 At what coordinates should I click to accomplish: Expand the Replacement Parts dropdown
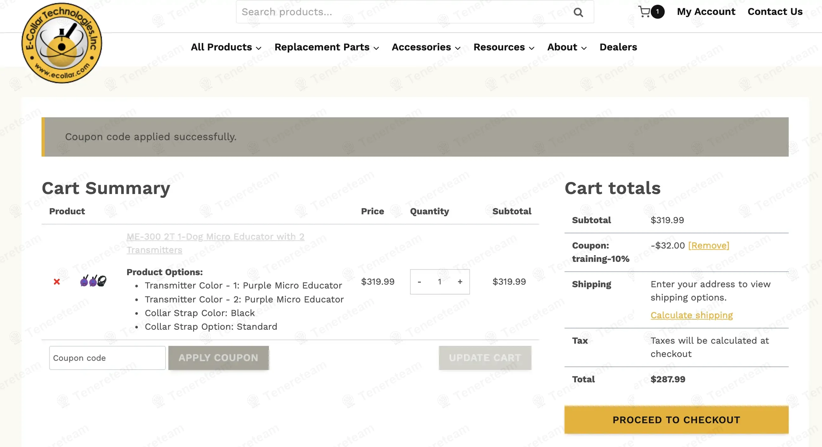tap(326, 47)
